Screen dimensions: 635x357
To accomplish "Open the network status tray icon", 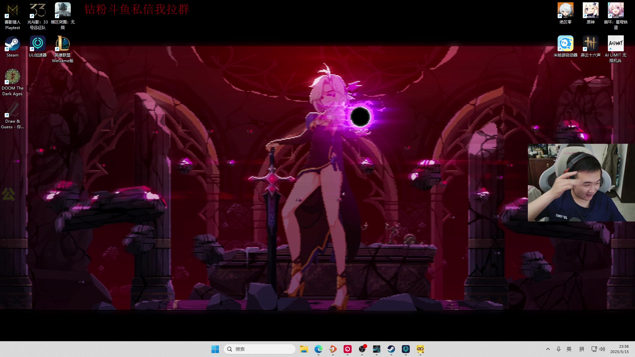I will (x=594, y=349).
